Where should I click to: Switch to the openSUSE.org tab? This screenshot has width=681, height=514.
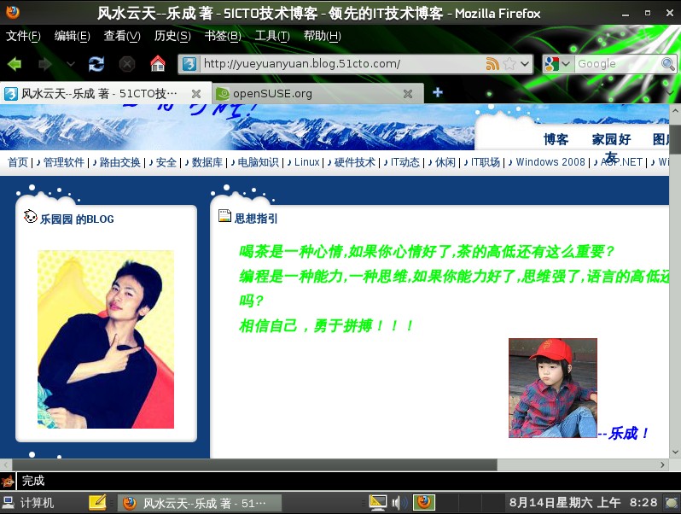click(318, 93)
